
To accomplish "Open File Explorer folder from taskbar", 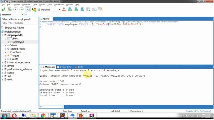I will click(x=33, y=116).
